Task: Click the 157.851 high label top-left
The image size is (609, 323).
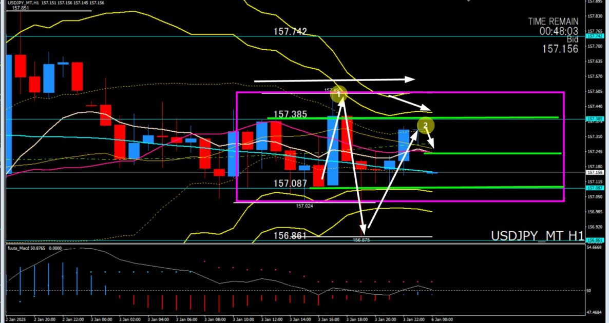Action: (20, 8)
